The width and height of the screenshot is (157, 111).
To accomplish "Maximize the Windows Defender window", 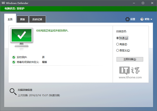I will [x=143, y=3].
